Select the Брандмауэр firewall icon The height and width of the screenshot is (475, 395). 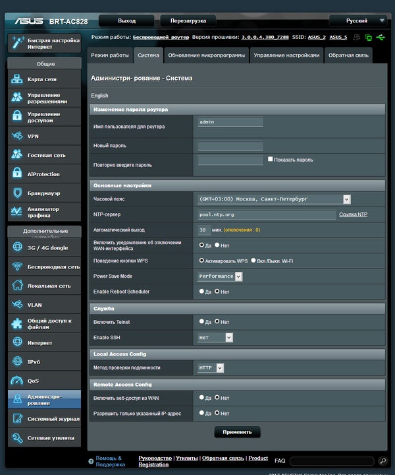pos(17,193)
